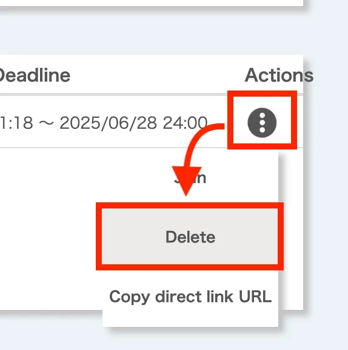Join the entry from the dropdown

(x=190, y=178)
